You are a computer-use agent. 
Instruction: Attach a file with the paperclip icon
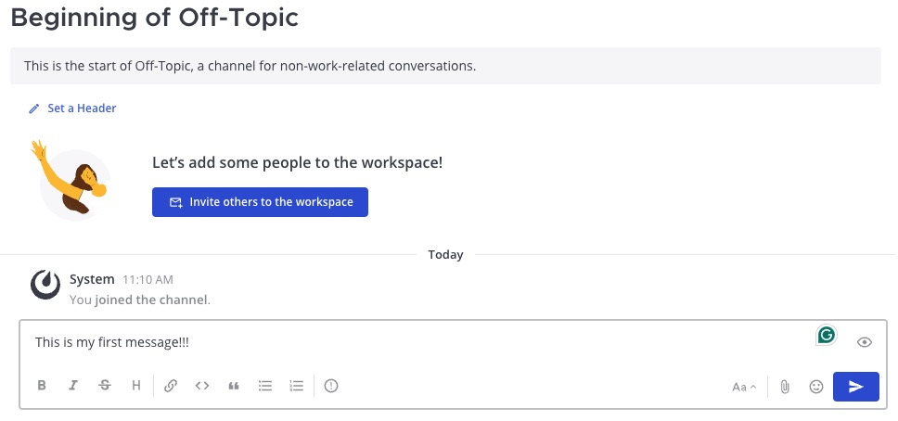[785, 387]
